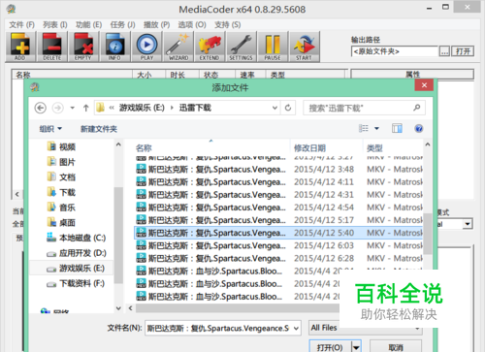Select the file modified 2015/4/12 4:31
The width and height of the screenshot is (485, 352).
pyautogui.click(x=278, y=195)
